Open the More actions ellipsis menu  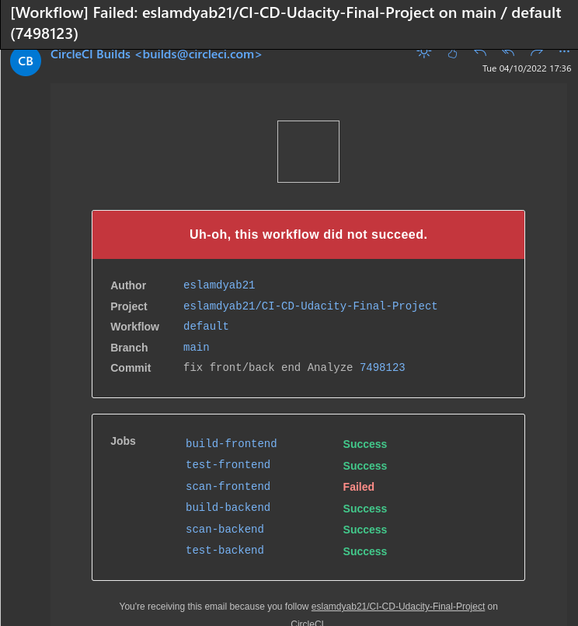click(564, 52)
